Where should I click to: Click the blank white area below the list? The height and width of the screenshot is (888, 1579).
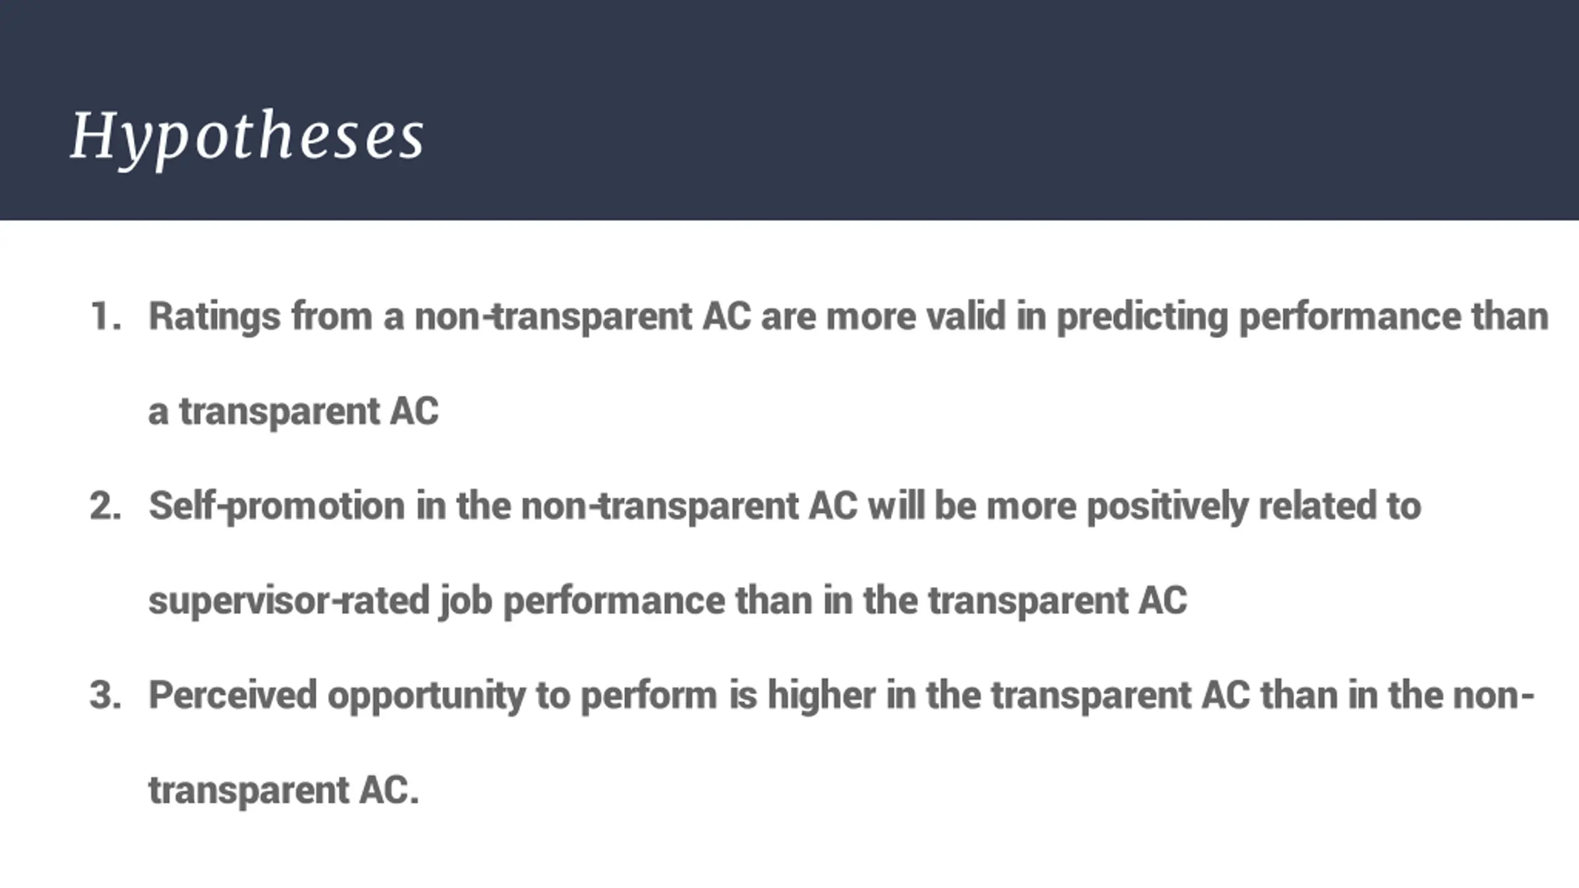pos(789,854)
